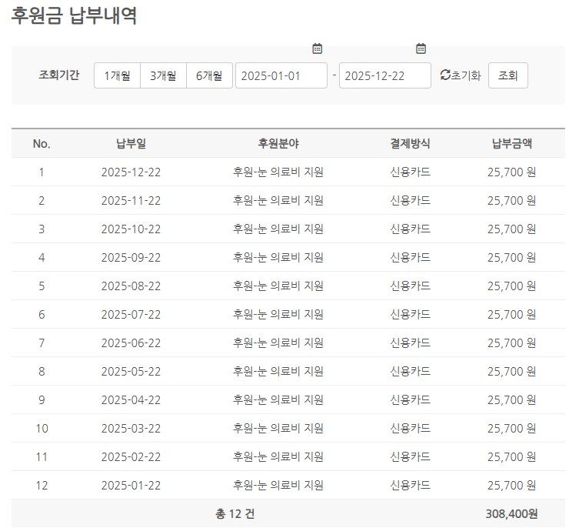Screen dimensions: 579x528
Task: Click the 납부금액 column header
Action: [512, 143]
